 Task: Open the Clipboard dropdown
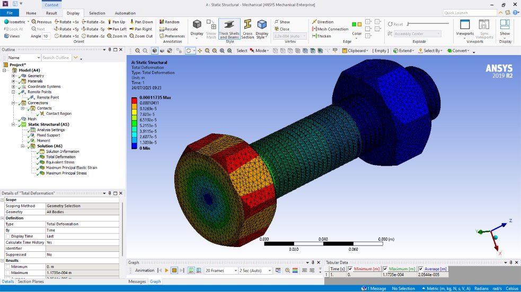355,51
